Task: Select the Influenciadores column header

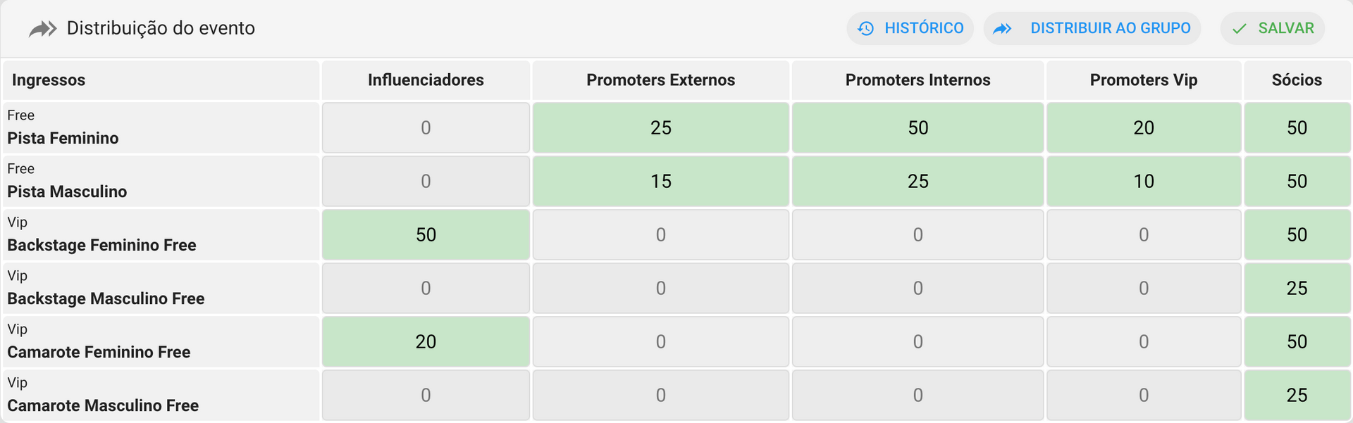Action: 426,80
